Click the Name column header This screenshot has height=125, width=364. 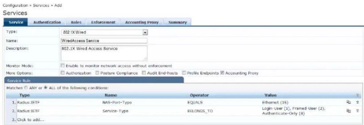point(111,95)
